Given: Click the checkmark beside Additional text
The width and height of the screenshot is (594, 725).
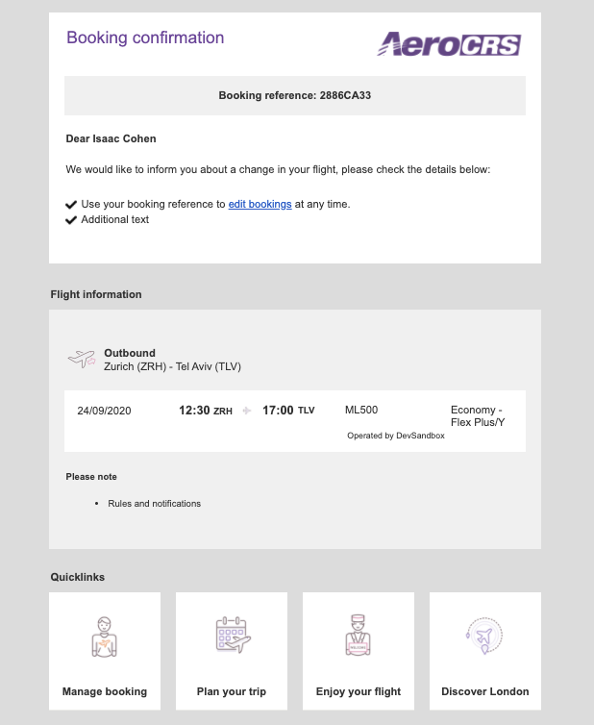Looking at the screenshot, I should click(x=71, y=219).
